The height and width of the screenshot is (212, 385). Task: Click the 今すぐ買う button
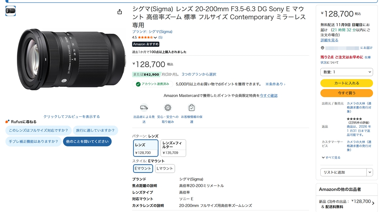click(346, 93)
